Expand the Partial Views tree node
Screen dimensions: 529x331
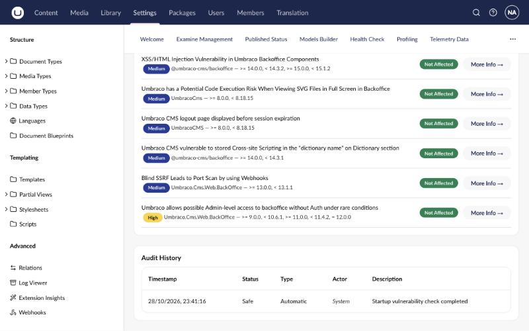pyautogui.click(x=6, y=194)
